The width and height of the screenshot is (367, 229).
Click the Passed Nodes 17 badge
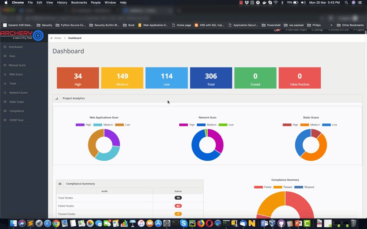pos(178,214)
